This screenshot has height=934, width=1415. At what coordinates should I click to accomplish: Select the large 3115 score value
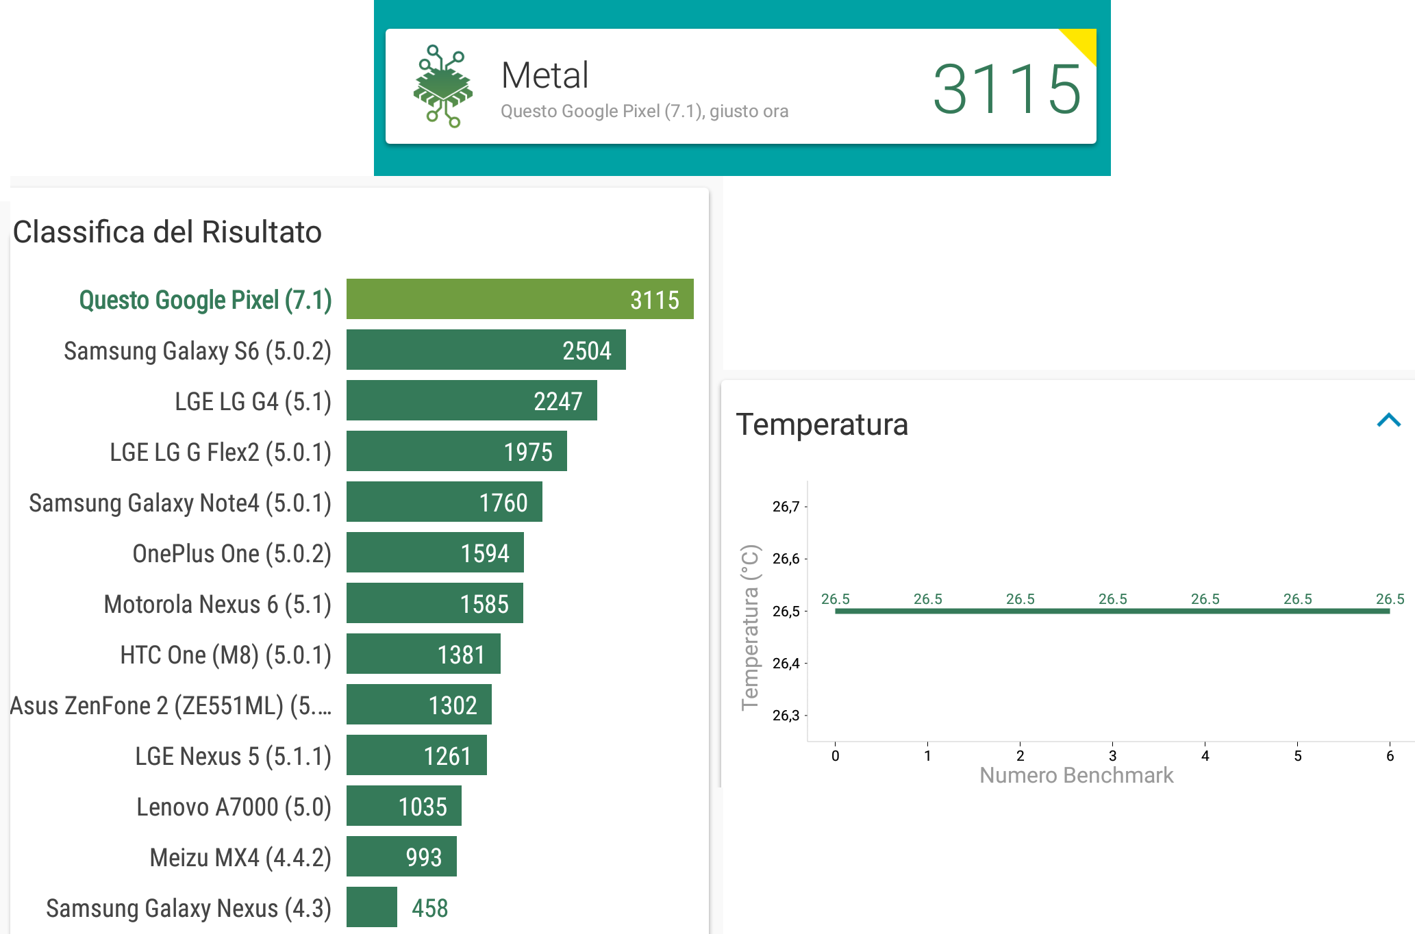click(x=1007, y=89)
